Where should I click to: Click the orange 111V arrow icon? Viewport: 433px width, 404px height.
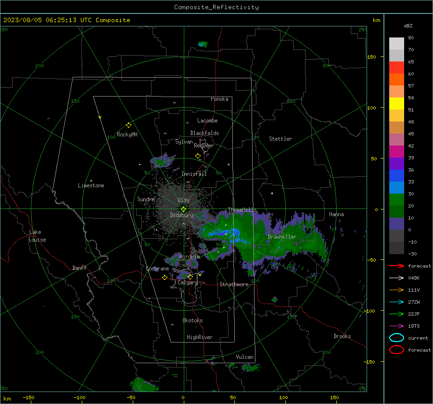pos(396,290)
